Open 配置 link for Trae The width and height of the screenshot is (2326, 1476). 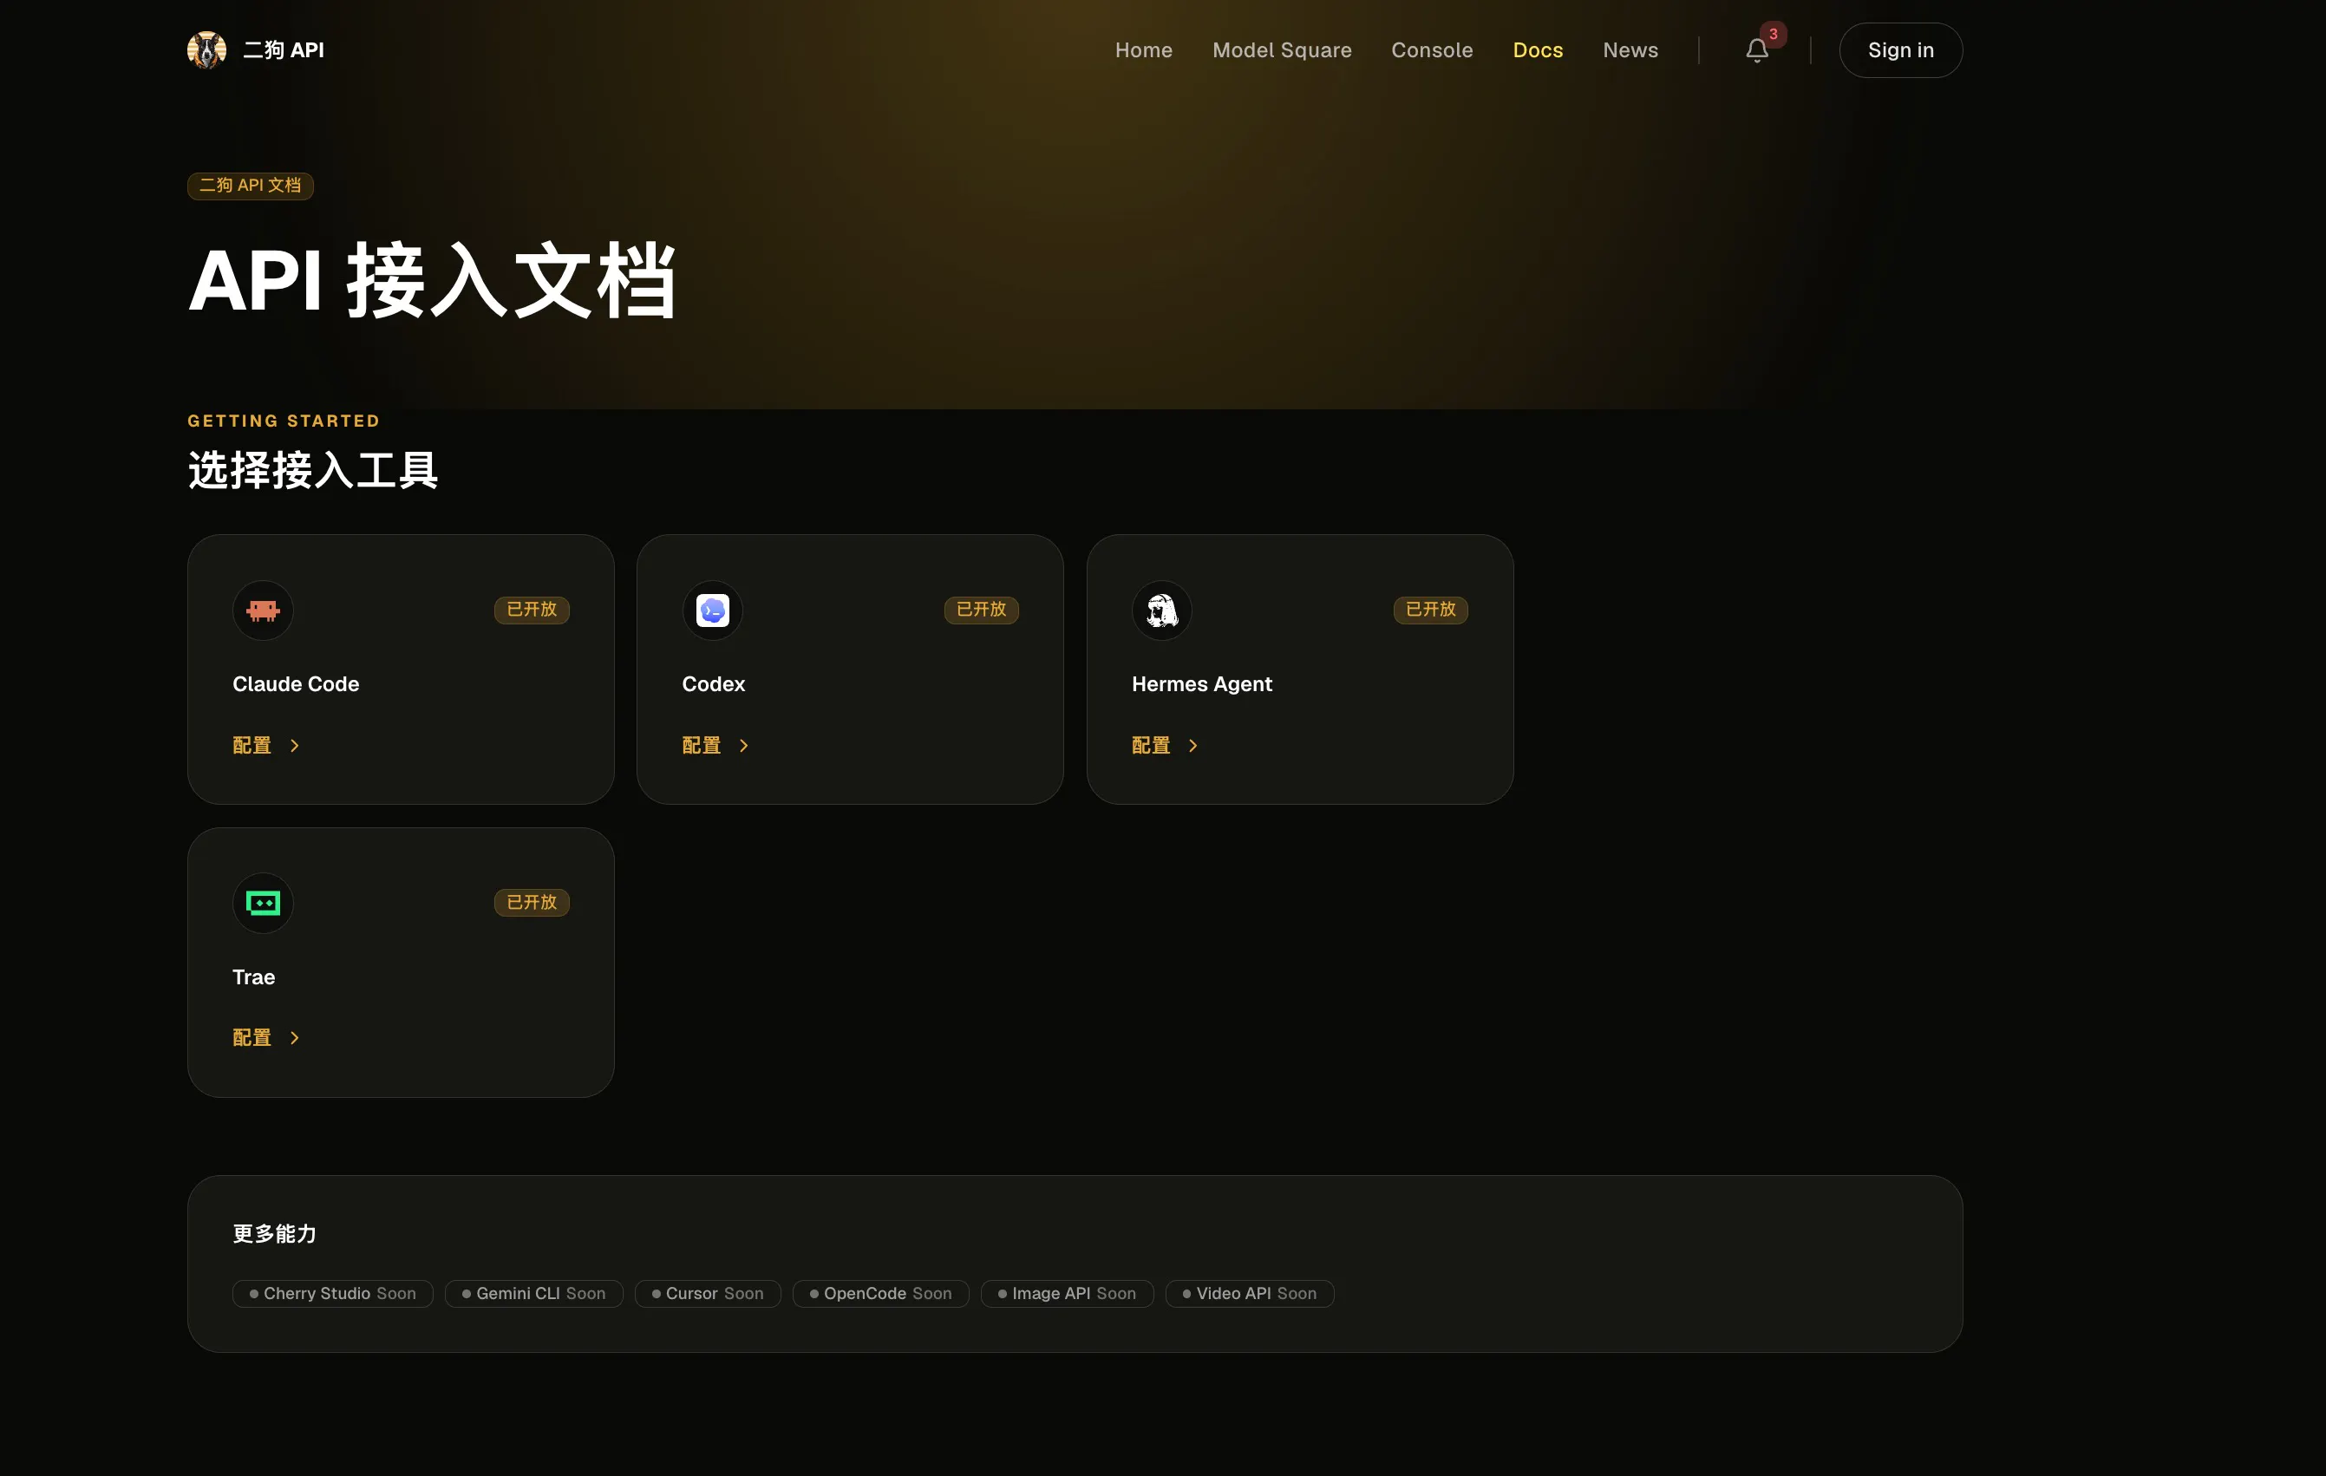coord(266,1038)
